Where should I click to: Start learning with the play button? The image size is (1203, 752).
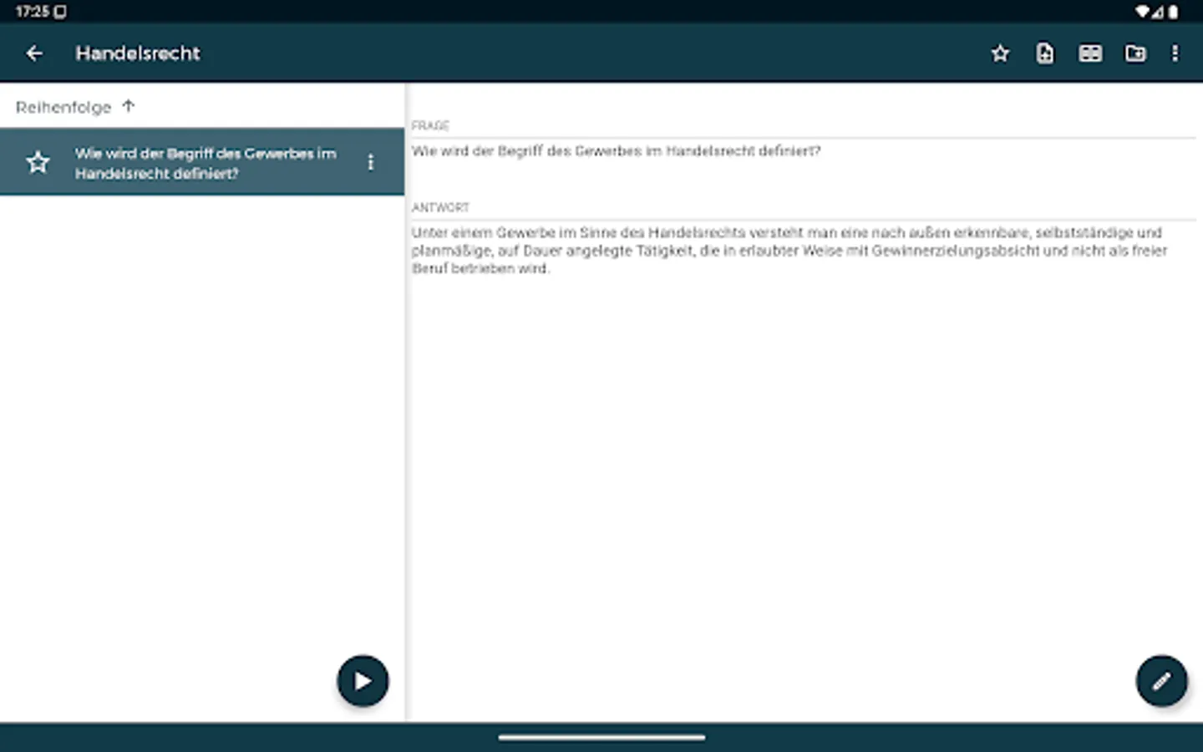click(x=363, y=681)
